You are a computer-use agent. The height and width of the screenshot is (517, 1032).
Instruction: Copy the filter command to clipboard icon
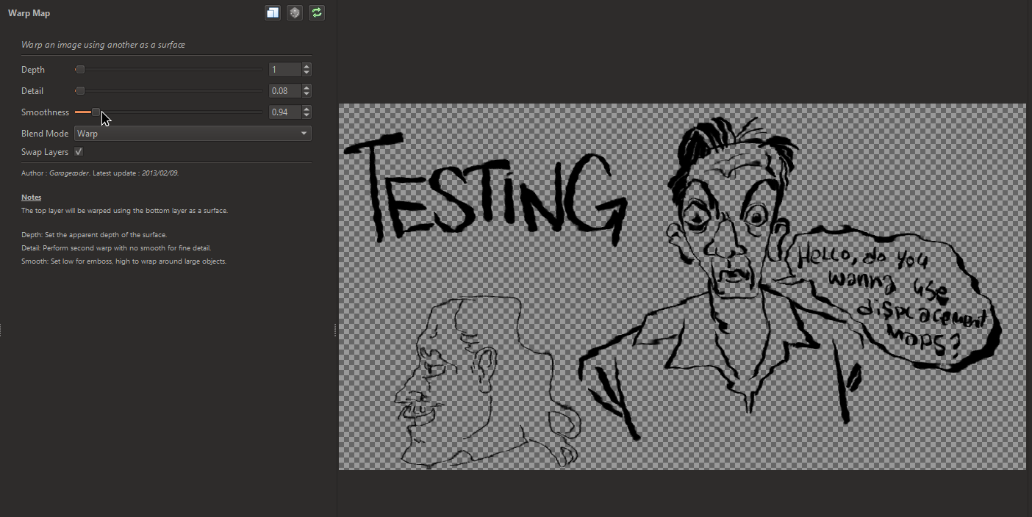point(273,12)
